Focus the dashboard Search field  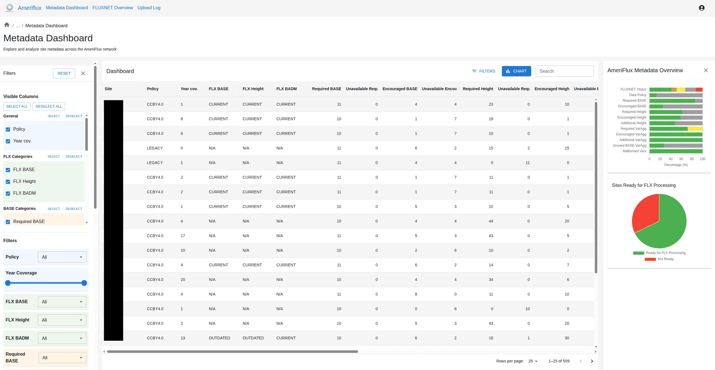pos(564,71)
